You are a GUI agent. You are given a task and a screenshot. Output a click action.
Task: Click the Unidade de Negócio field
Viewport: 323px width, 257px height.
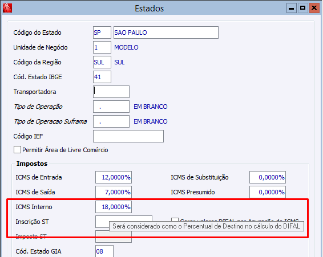102,47
